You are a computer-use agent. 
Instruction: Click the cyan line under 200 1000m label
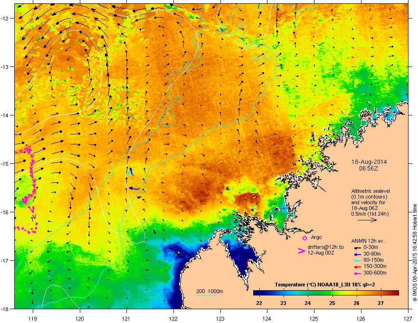pos(206,296)
